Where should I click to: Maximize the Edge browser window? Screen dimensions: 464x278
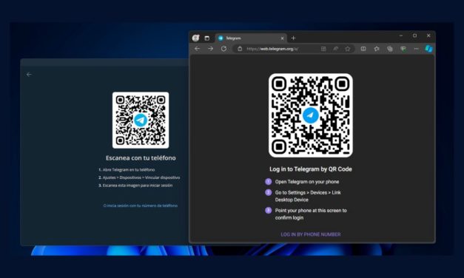click(x=415, y=35)
